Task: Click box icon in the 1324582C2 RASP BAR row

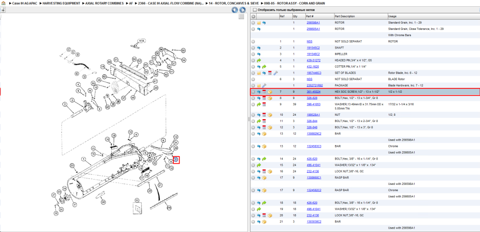Action: tap(264, 190)
